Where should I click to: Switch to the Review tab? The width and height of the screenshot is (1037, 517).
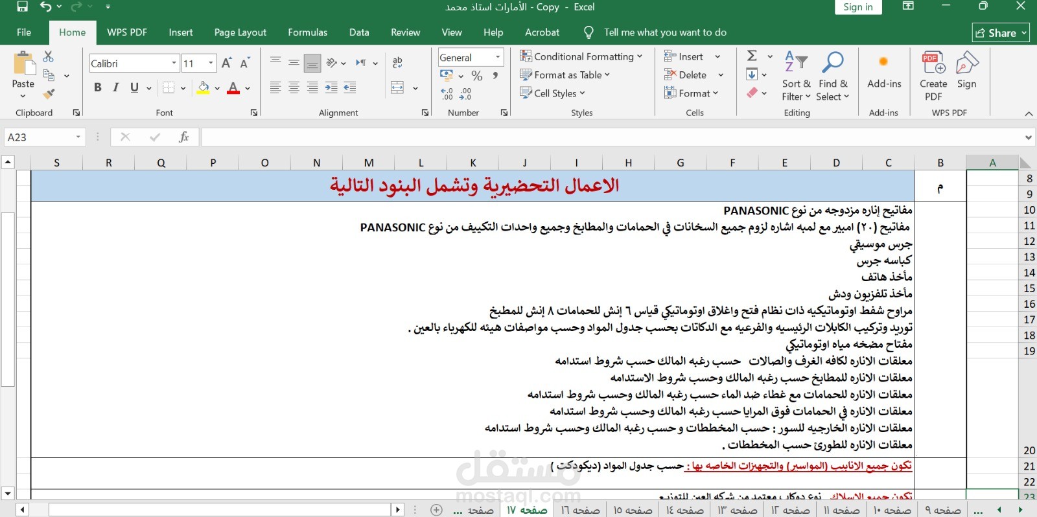pos(405,32)
